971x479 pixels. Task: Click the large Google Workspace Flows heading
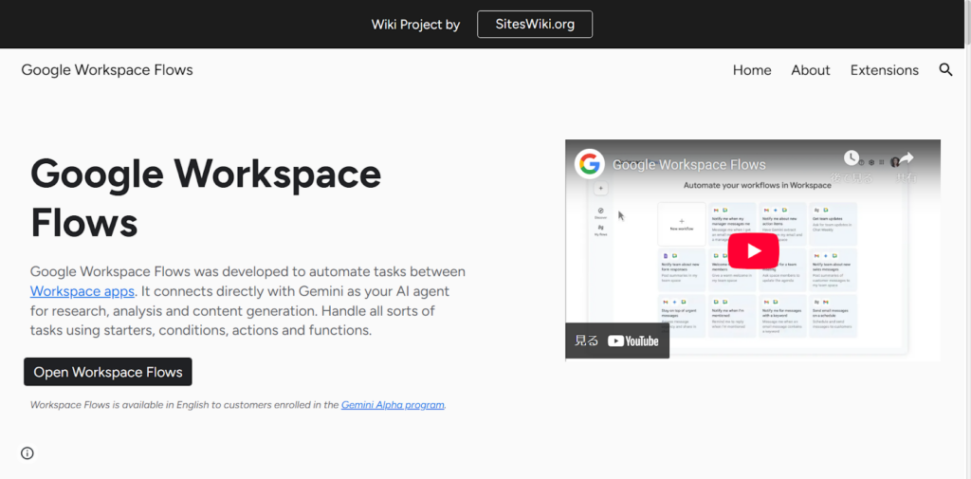[x=206, y=197]
